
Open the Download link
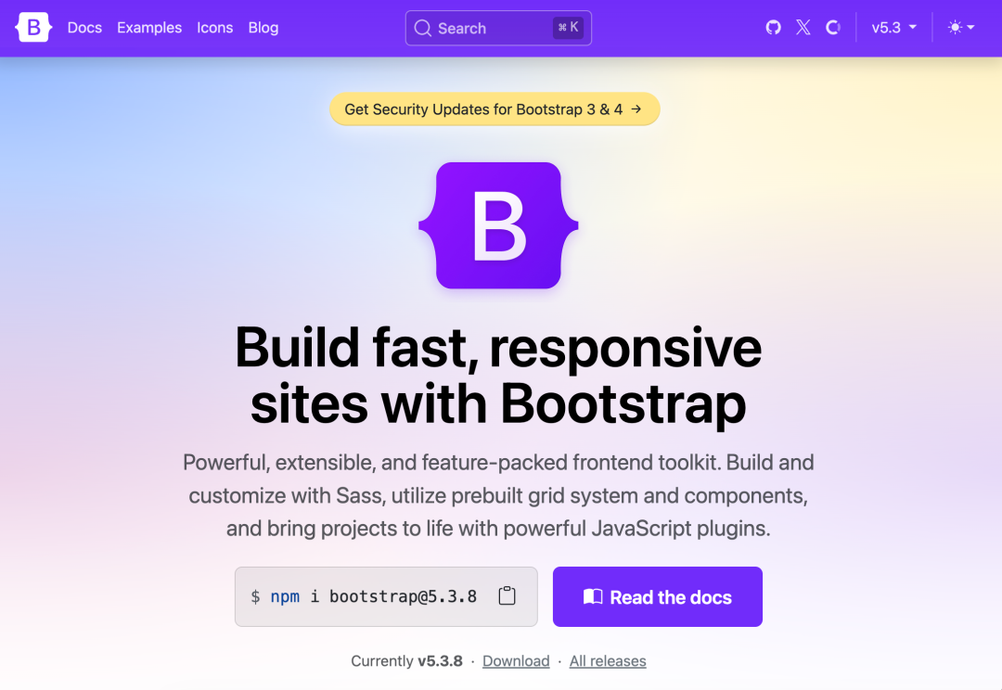(x=516, y=661)
